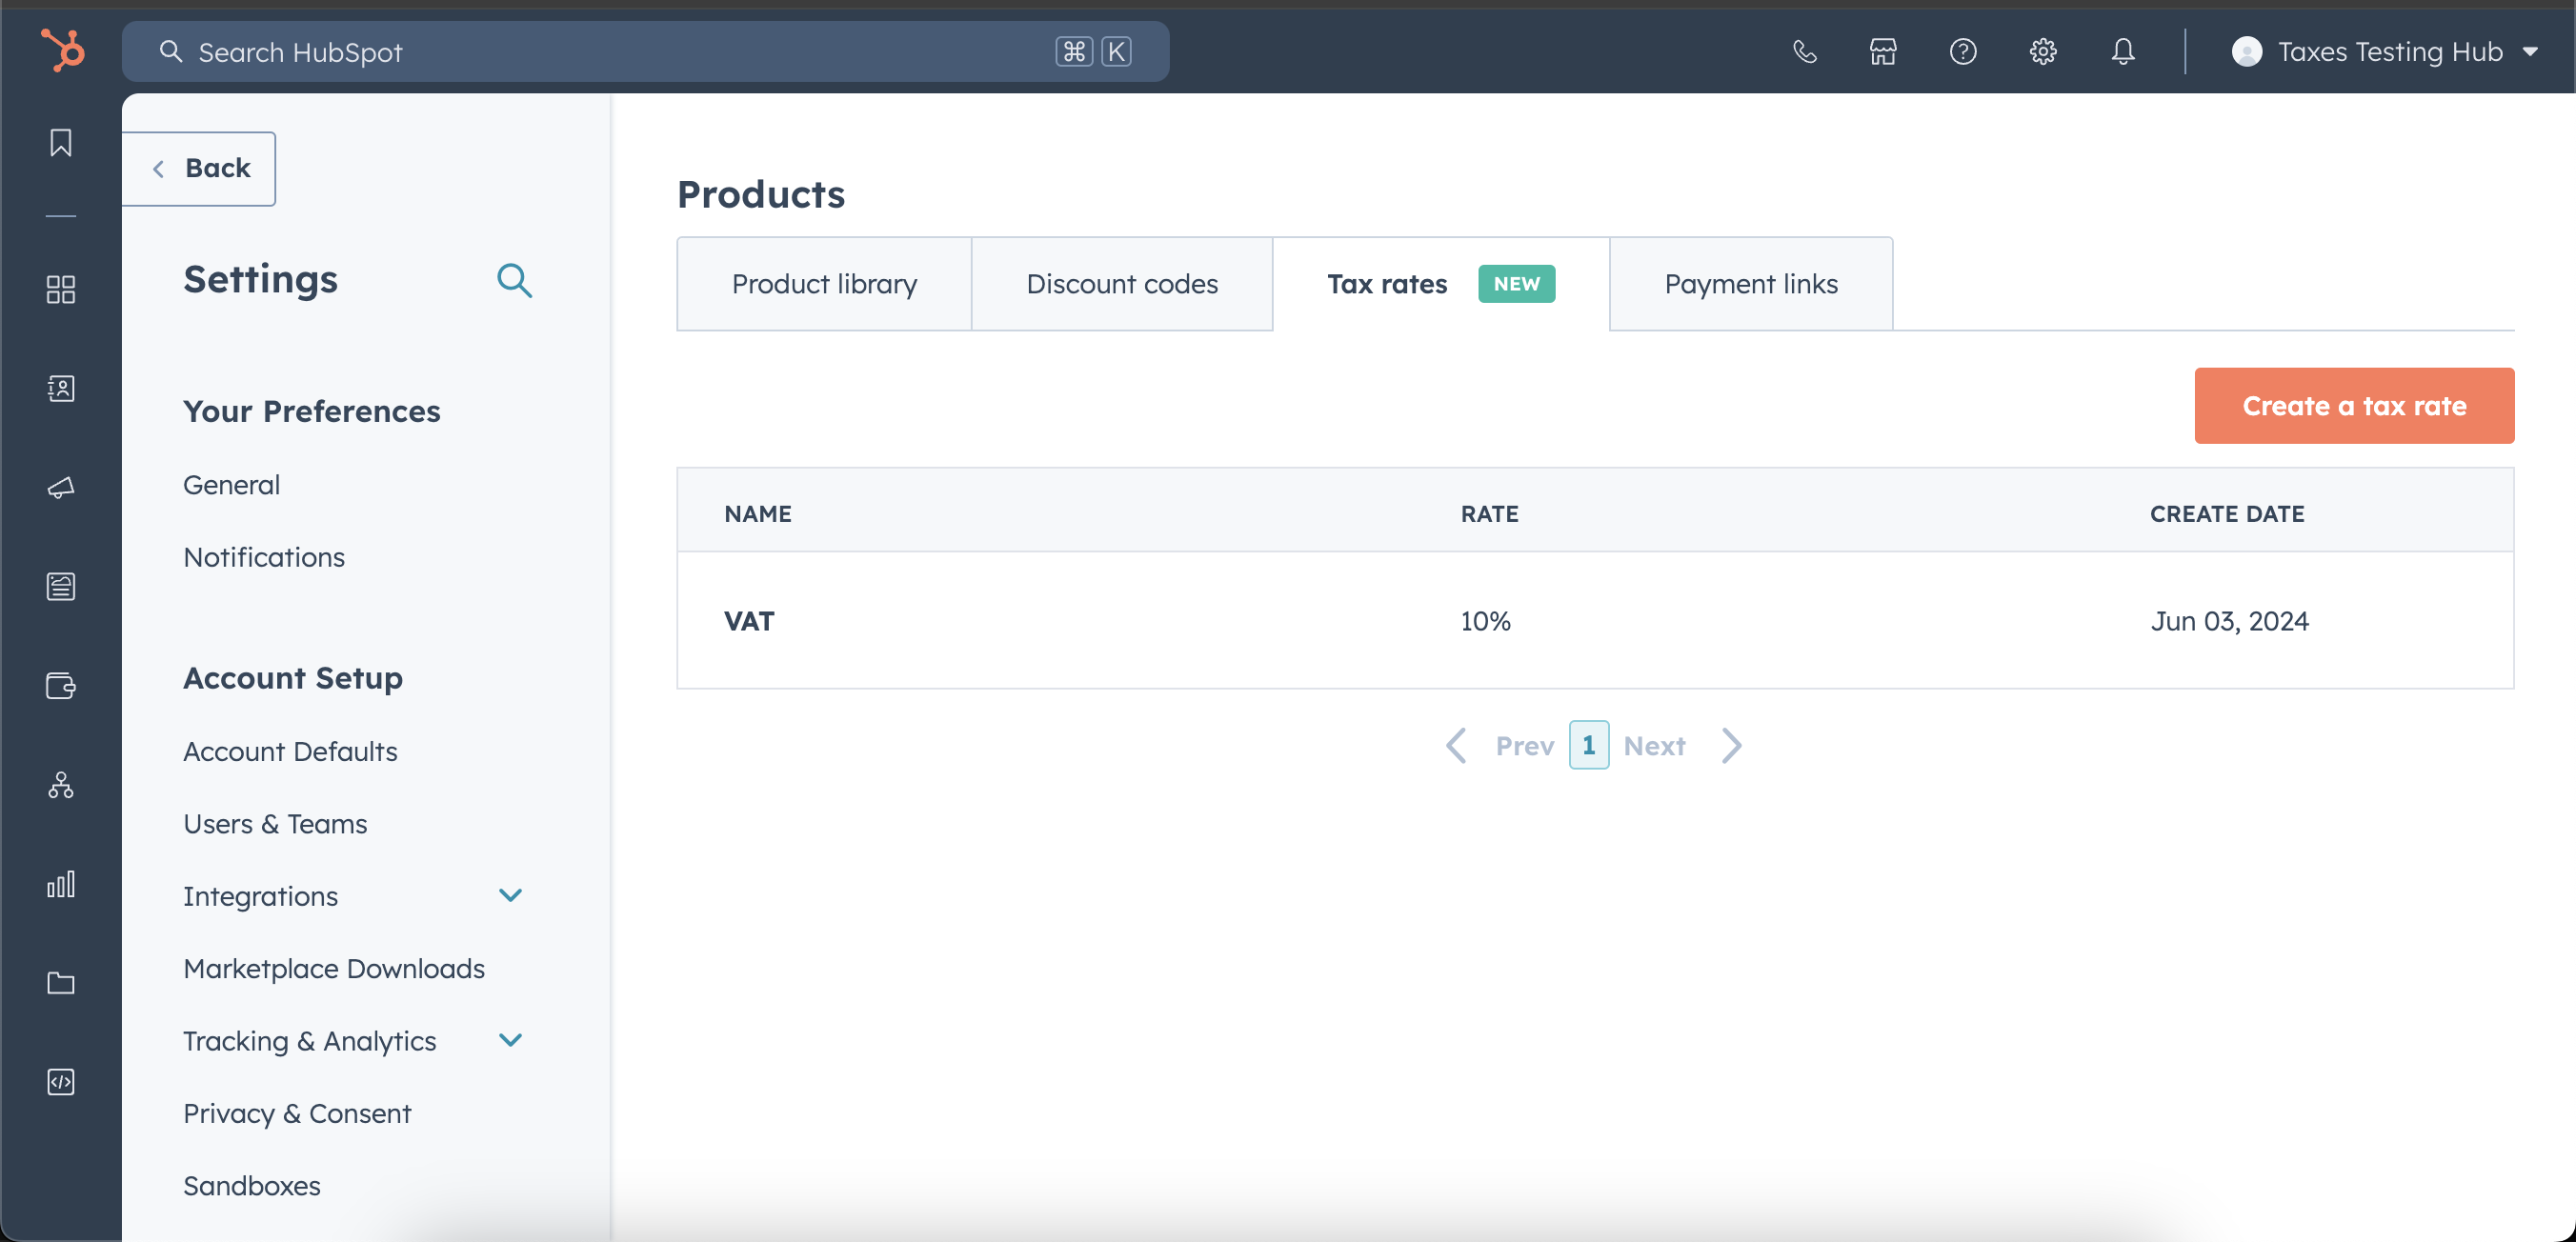Click Create a tax rate button
Screen dimensions: 2576x1242
tap(2353, 406)
